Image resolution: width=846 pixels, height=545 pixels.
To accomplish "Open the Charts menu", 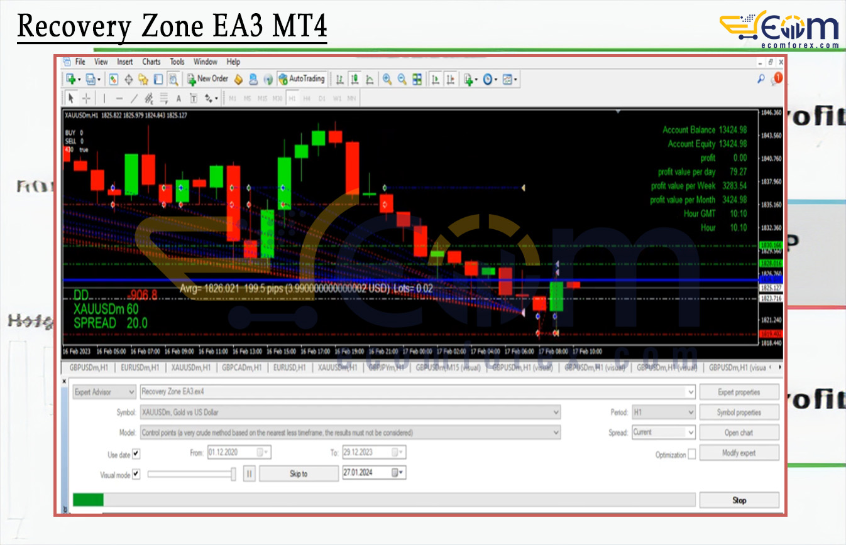I will (151, 62).
